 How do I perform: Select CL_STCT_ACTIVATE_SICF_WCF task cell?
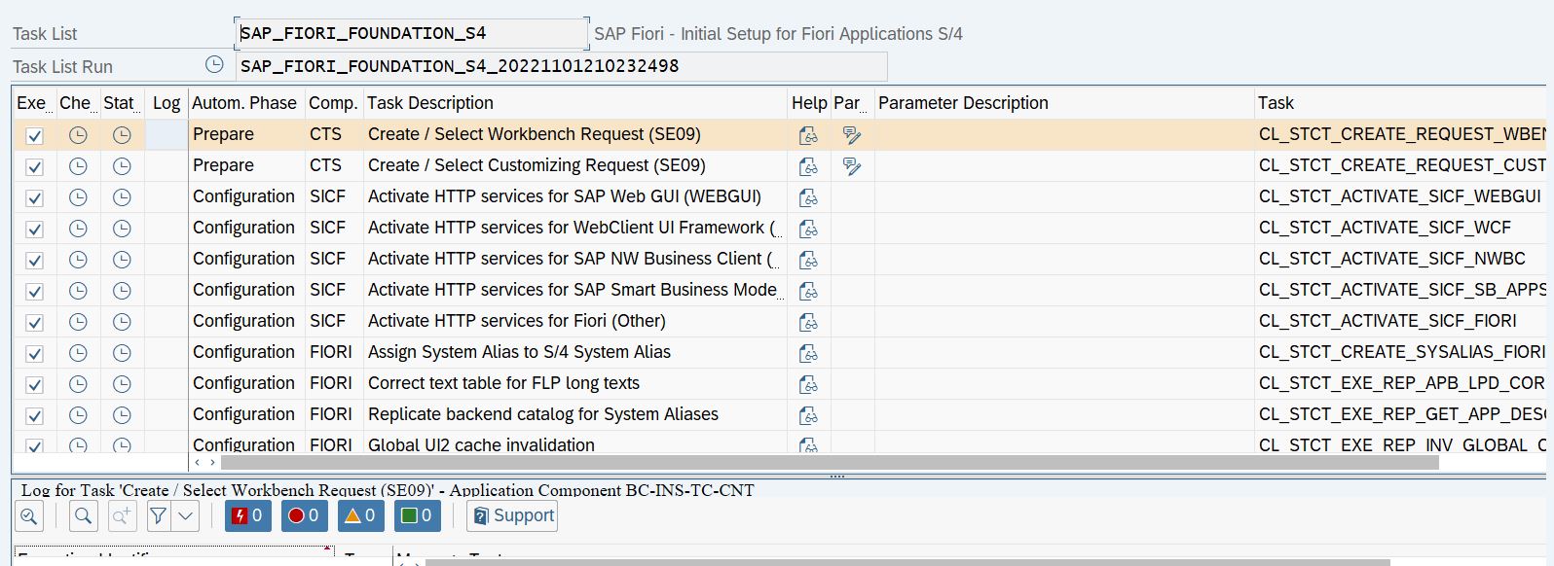coord(1402,229)
